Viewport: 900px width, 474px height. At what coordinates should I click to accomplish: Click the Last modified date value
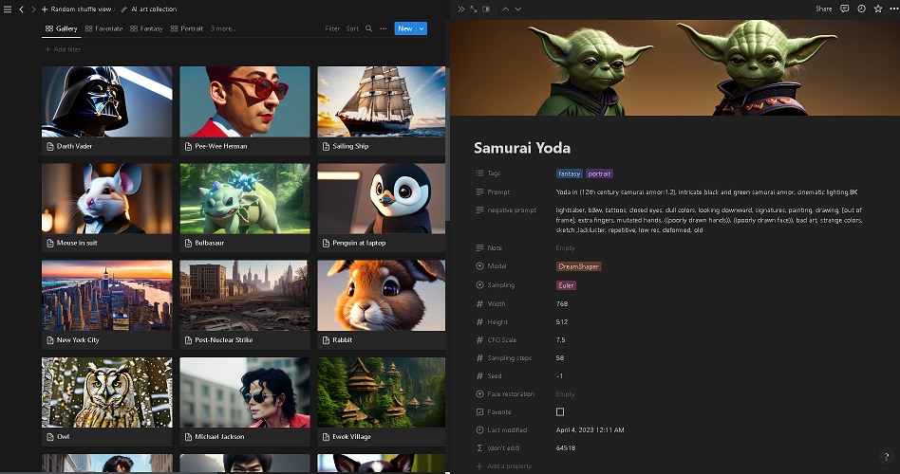[591, 429]
